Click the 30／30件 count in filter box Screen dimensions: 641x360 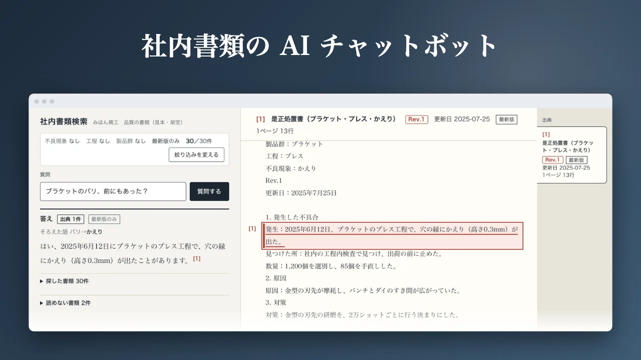pyautogui.click(x=199, y=141)
